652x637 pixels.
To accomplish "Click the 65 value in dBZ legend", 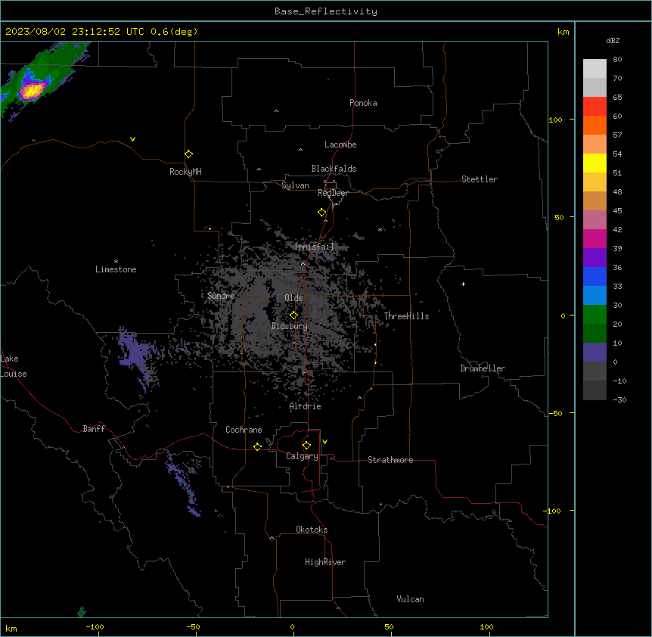I will point(617,98).
